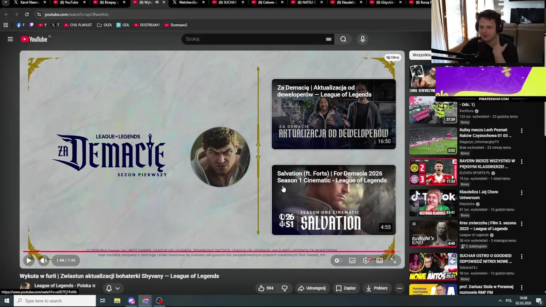Click the search magnifier button
Image resolution: width=546 pixels, height=307 pixels.
click(343, 39)
